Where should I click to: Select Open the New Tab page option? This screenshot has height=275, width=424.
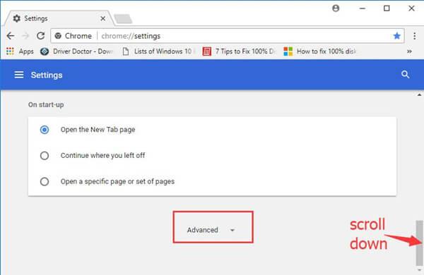click(45, 130)
